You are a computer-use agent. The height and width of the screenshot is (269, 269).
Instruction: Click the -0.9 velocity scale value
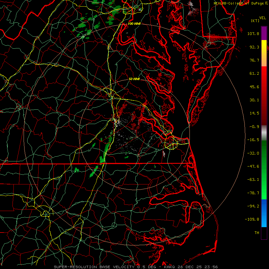tap(254, 127)
